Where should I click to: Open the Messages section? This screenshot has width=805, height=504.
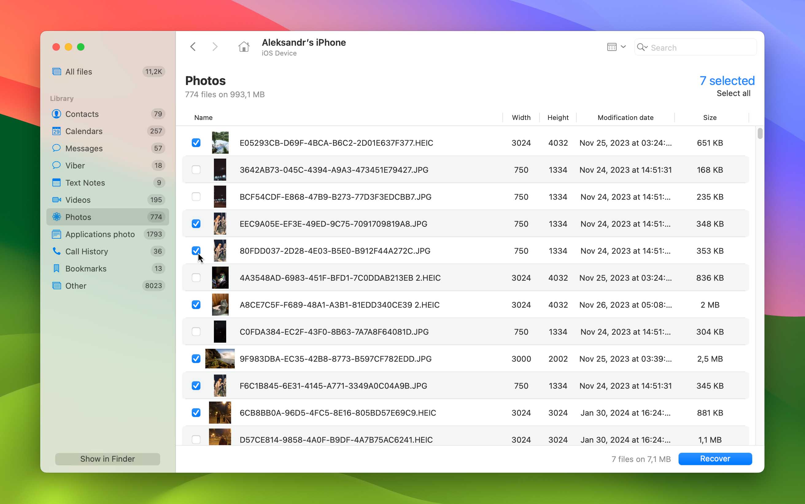point(84,148)
